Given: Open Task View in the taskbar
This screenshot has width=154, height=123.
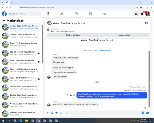Looking at the screenshot, I should click(9, 121).
